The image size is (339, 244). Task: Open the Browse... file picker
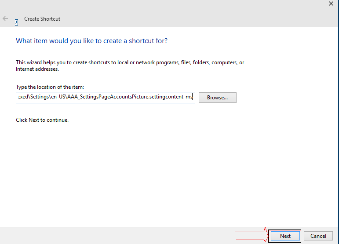pyautogui.click(x=217, y=97)
